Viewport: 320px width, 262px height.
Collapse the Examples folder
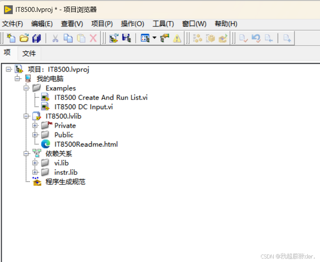point(26,88)
